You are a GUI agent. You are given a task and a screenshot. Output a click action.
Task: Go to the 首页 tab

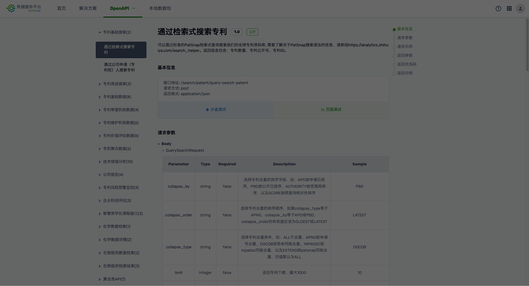(x=61, y=8)
